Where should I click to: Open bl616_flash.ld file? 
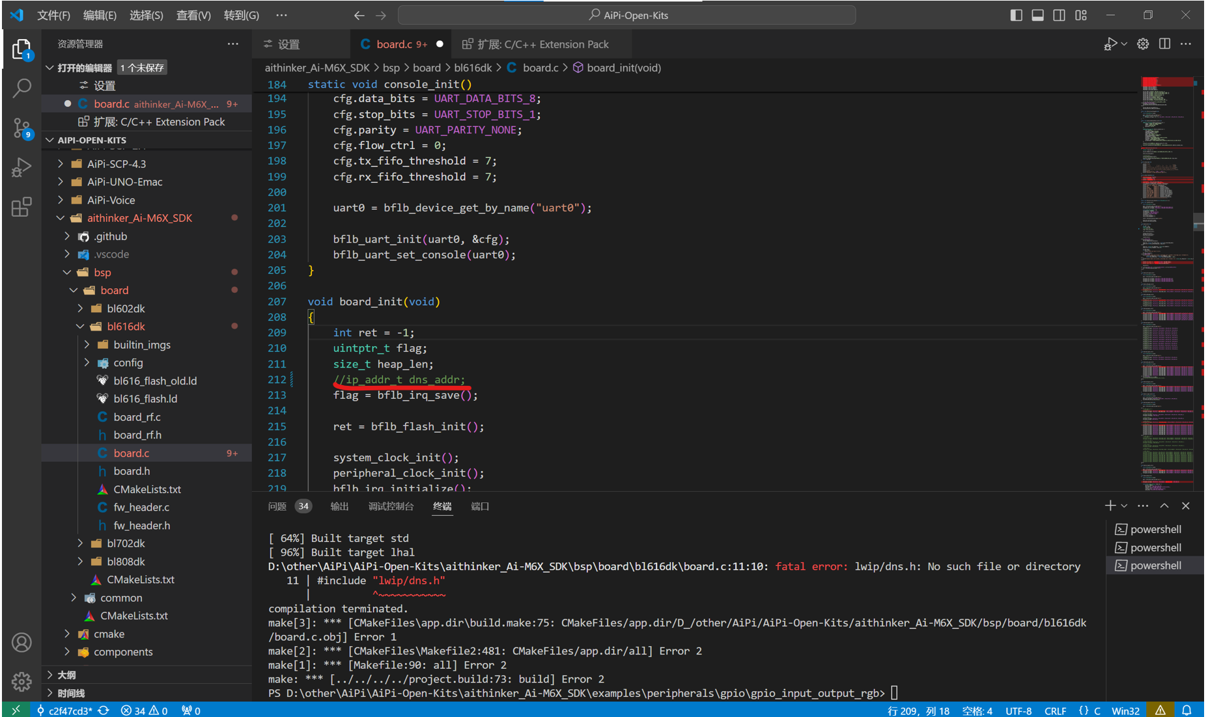coord(145,399)
